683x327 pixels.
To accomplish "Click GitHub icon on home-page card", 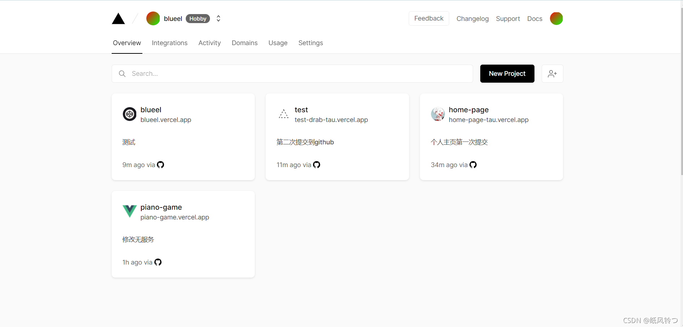I will point(473,165).
